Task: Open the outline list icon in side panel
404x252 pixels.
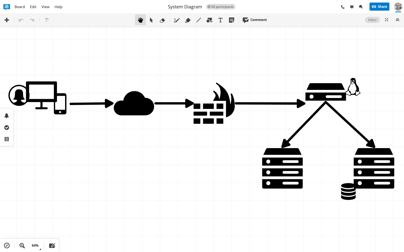Action: (x=7, y=139)
